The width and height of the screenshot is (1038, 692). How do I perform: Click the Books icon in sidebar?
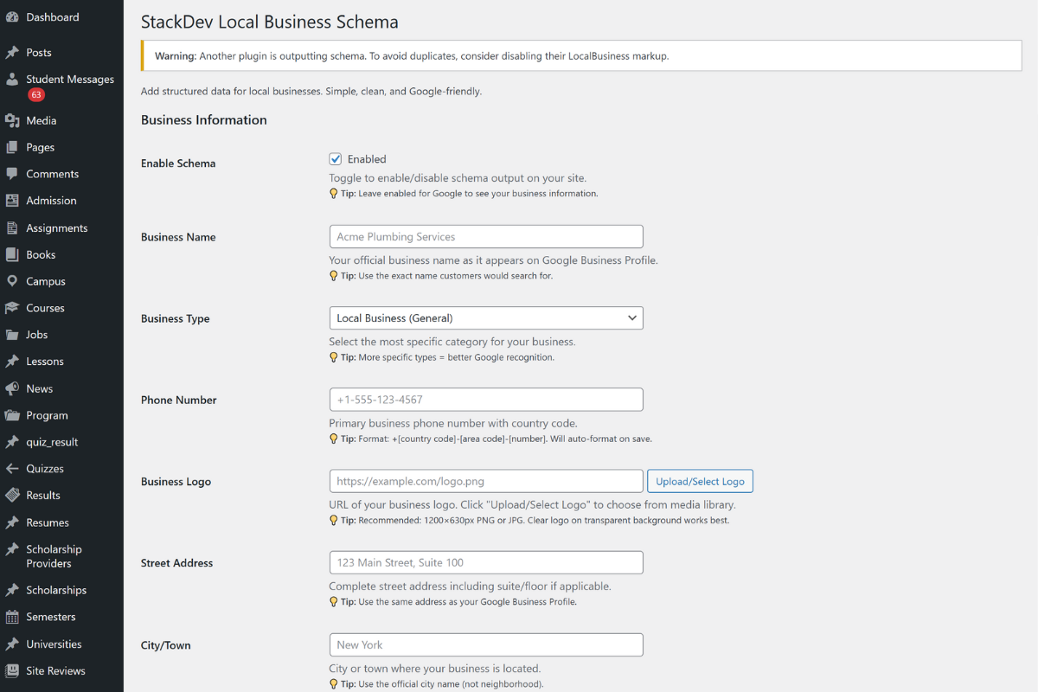(12, 254)
